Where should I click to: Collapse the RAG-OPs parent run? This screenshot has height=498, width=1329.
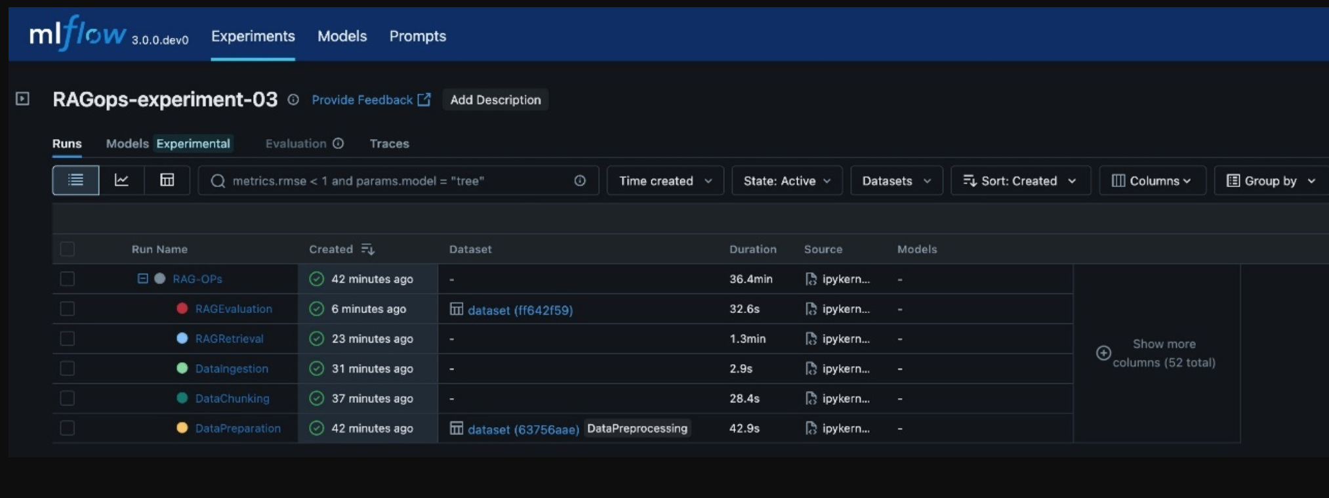point(142,279)
